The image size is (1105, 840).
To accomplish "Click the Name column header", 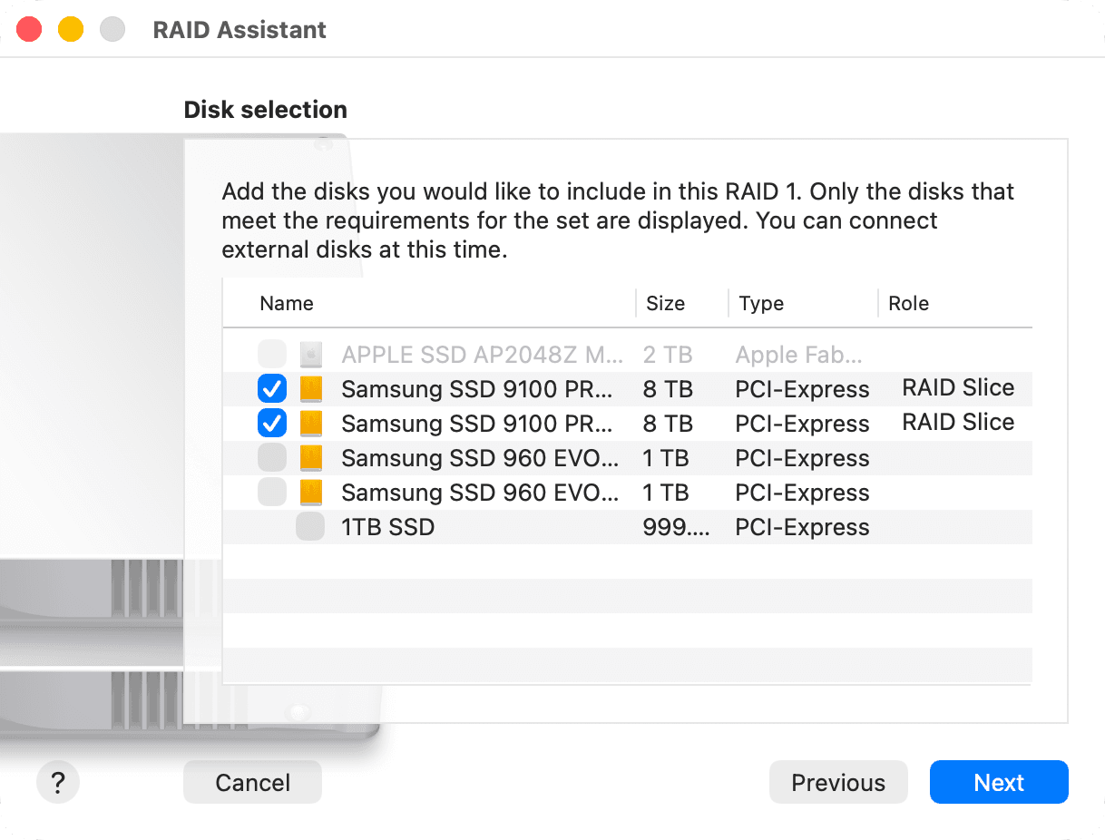I will [x=287, y=303].
